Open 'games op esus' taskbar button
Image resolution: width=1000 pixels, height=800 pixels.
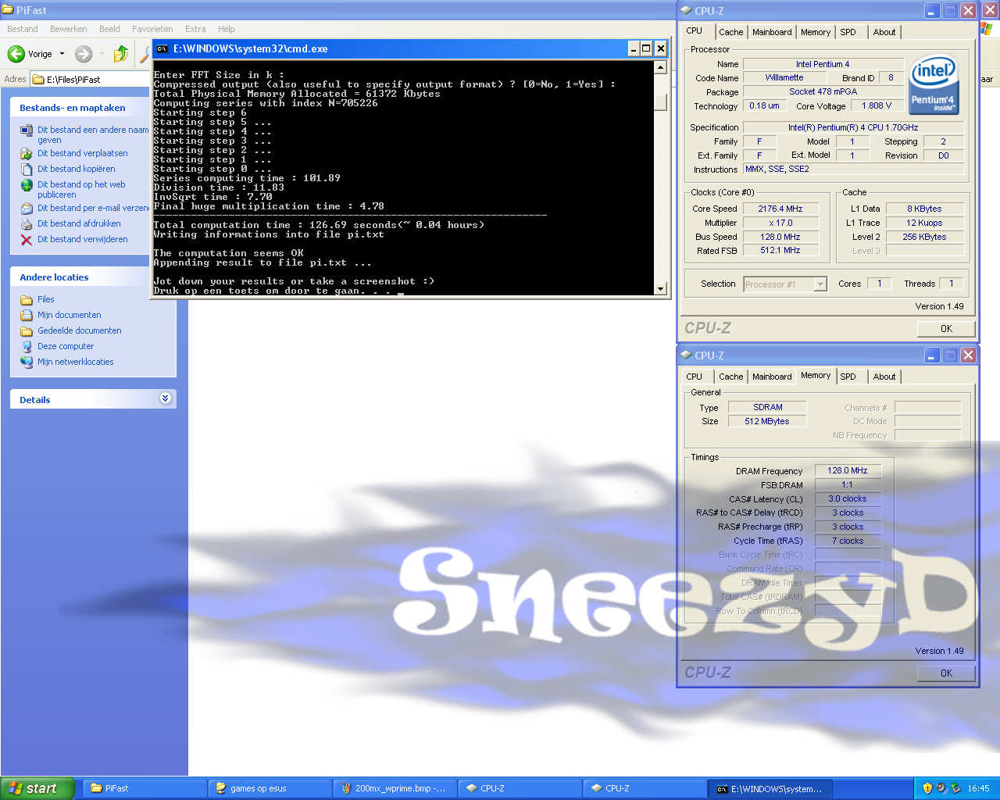[x=270, y=788]
